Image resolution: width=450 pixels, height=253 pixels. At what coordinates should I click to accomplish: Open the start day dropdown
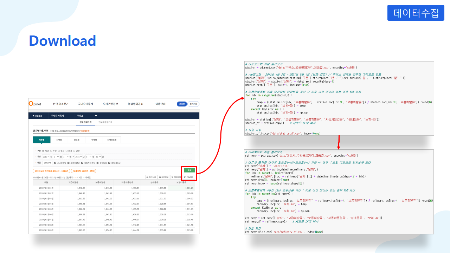pyautogui.click(x=66, y=157)
